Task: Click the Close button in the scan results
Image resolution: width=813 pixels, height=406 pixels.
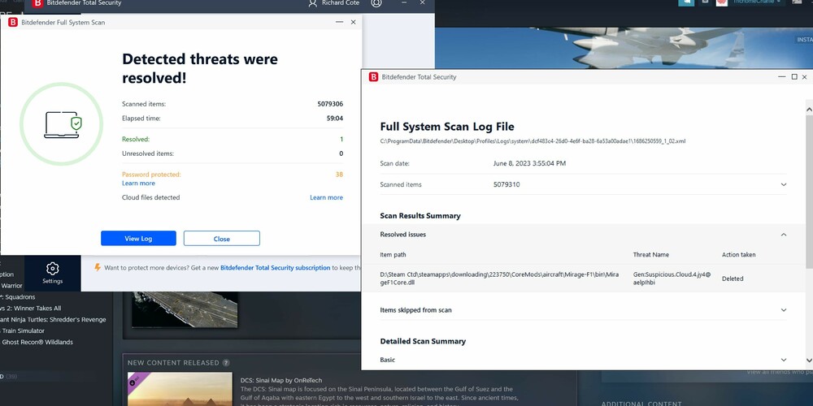Action: click(222, 238)
